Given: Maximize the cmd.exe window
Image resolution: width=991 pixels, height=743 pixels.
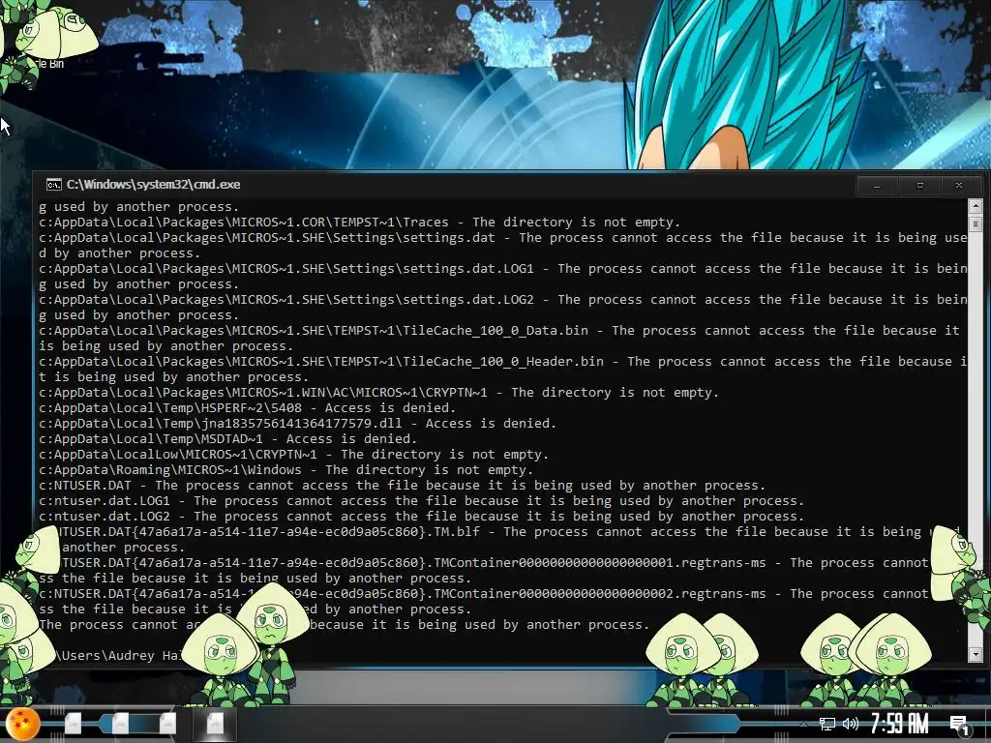Looking at the screenshot, I should pyautogui.click(x=919, y=186).
